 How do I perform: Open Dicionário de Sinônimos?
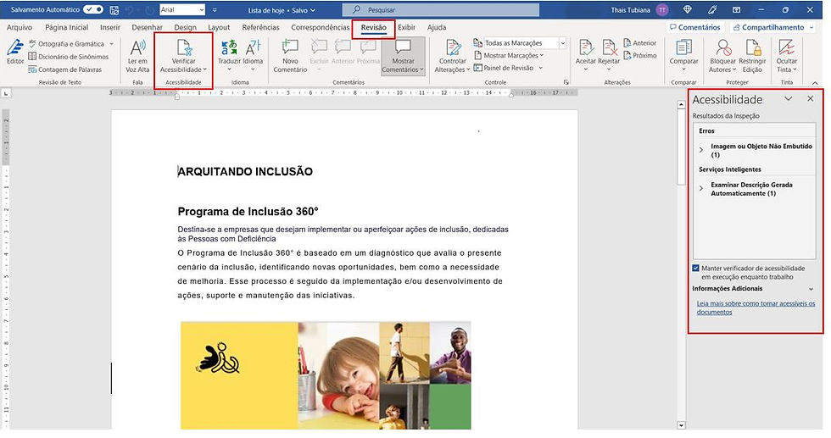(x=69, y=57)
